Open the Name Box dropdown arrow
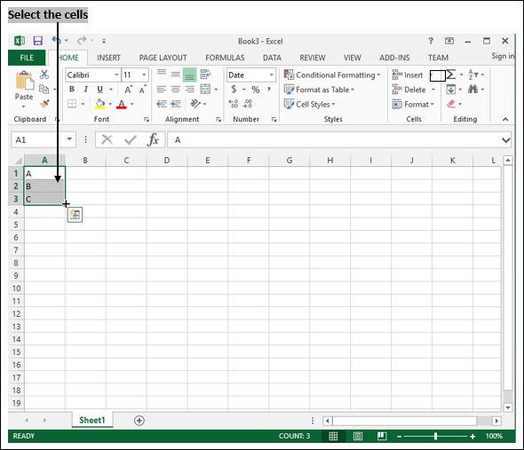Image resolution: width=524 pixels, height=450 pixels. tap(69, 139)
